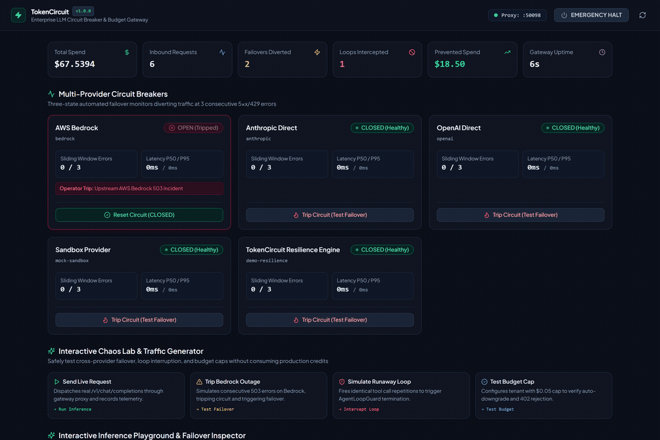
Task: Click the activity icon beside Multi-Provider Circuit Breakers
Action: (x=51, y=94)
